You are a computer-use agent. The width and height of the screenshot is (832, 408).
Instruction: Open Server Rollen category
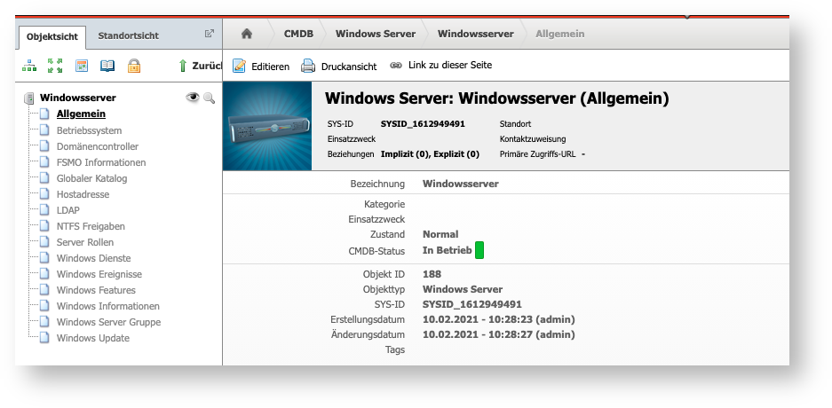click(85, 242)
